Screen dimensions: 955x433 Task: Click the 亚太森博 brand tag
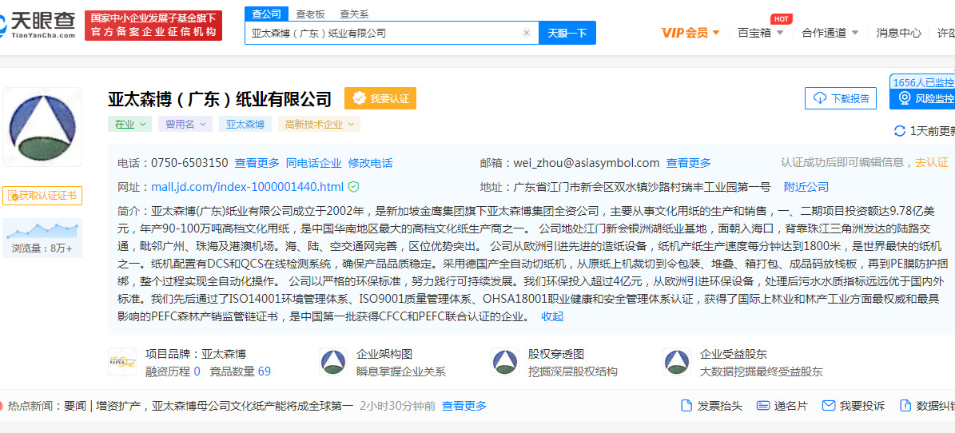coord(245,125)
